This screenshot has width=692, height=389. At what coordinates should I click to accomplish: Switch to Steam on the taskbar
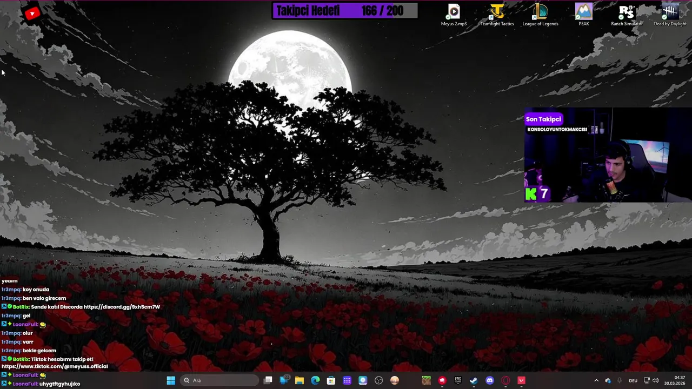474,380
